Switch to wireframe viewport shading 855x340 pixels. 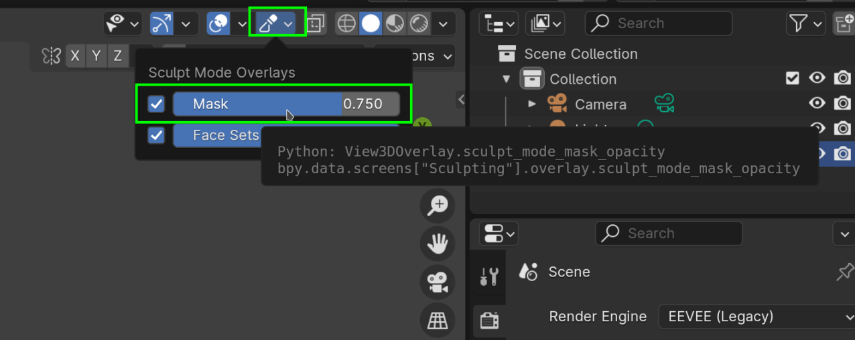(x=346, y=24)
